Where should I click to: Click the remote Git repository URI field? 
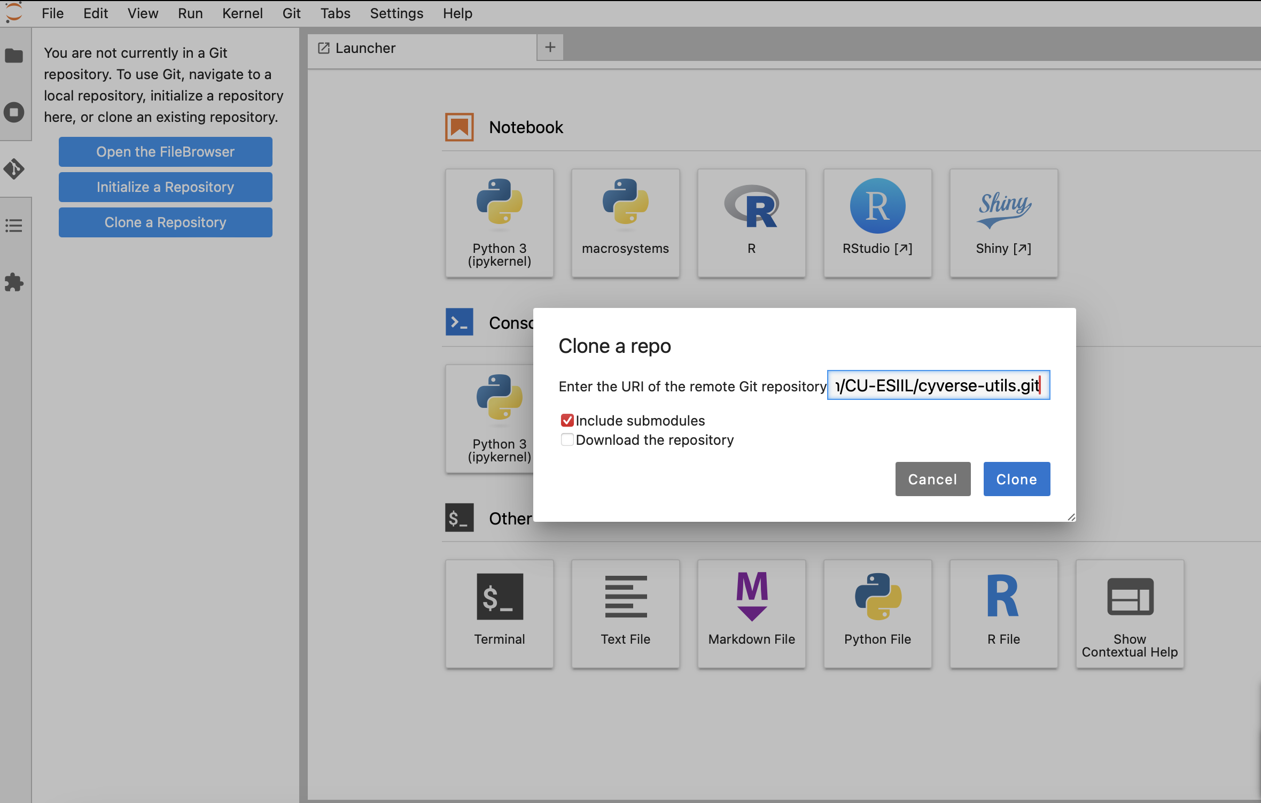pyautogui.click(x=938, y=385)
